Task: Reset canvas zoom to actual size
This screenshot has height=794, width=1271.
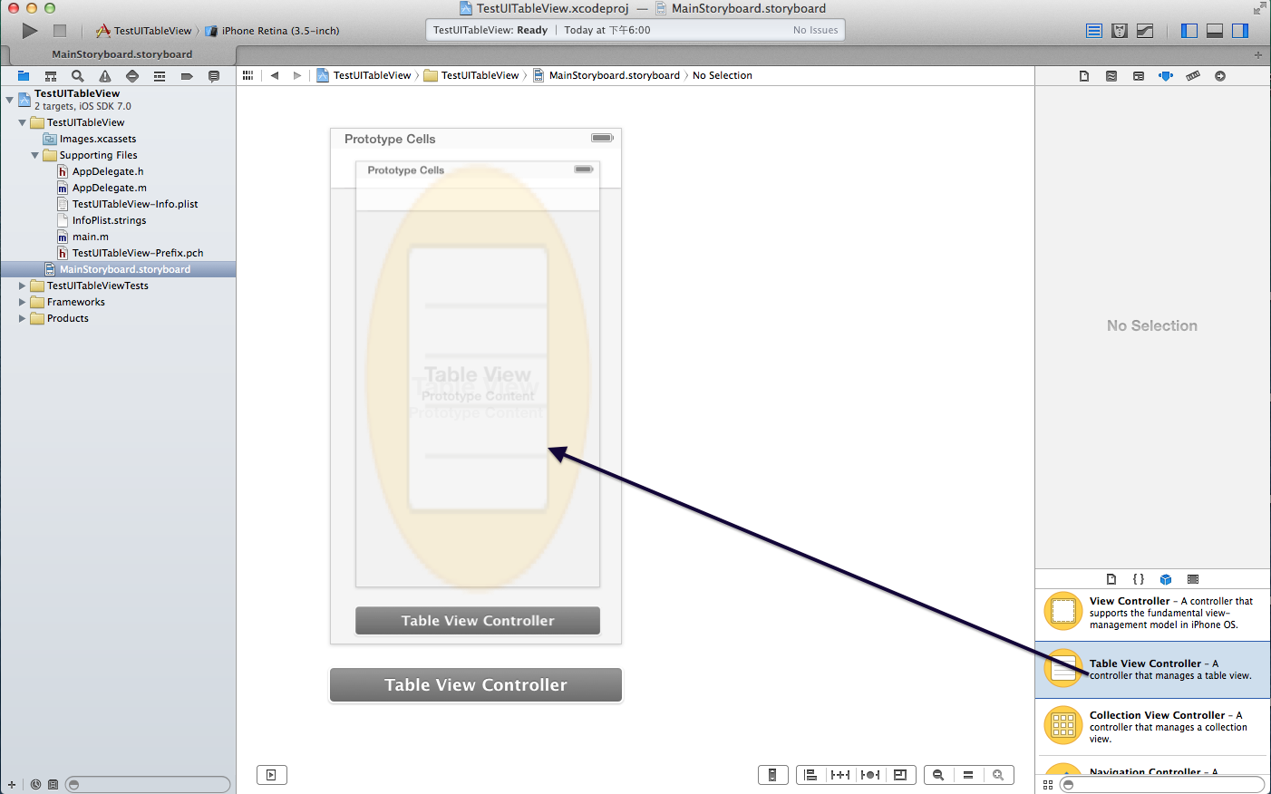Action: click(968, 775)
